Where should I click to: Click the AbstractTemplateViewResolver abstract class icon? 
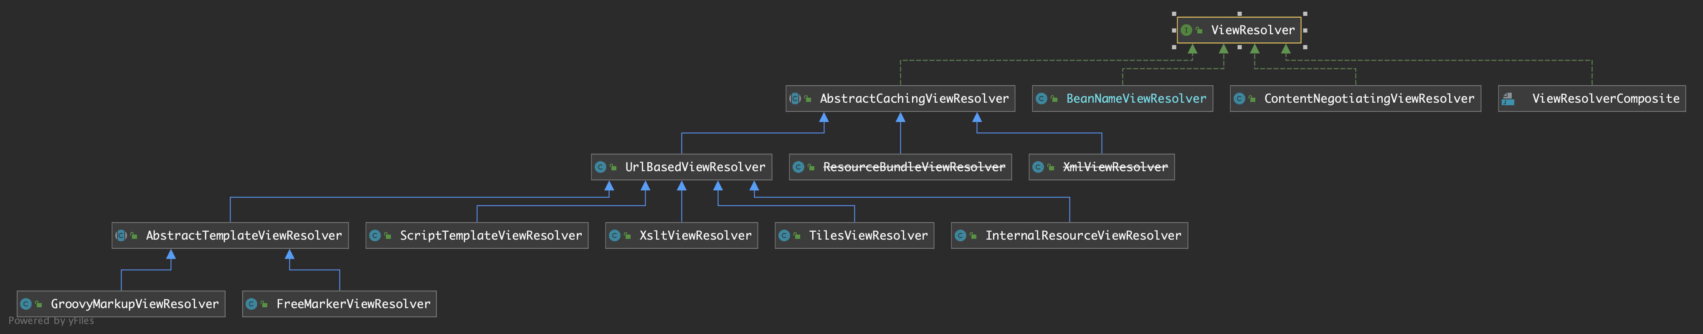(121, 235)
